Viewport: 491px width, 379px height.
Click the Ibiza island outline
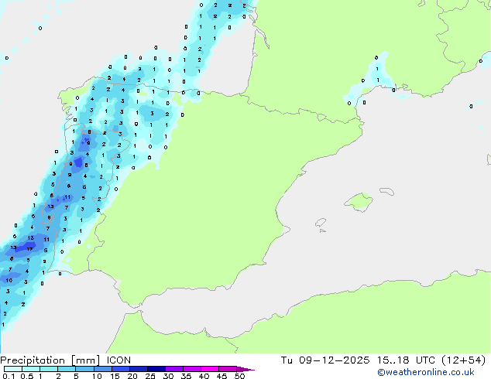click(321, 224)
